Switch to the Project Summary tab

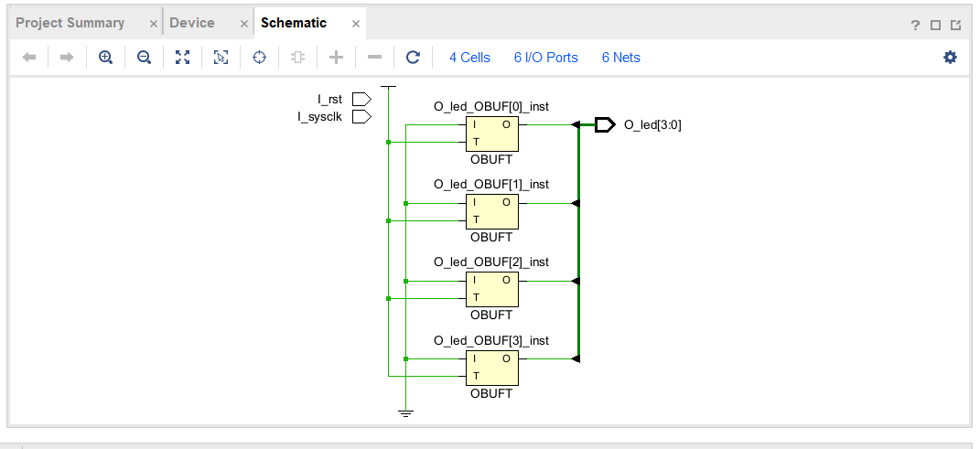70,23
